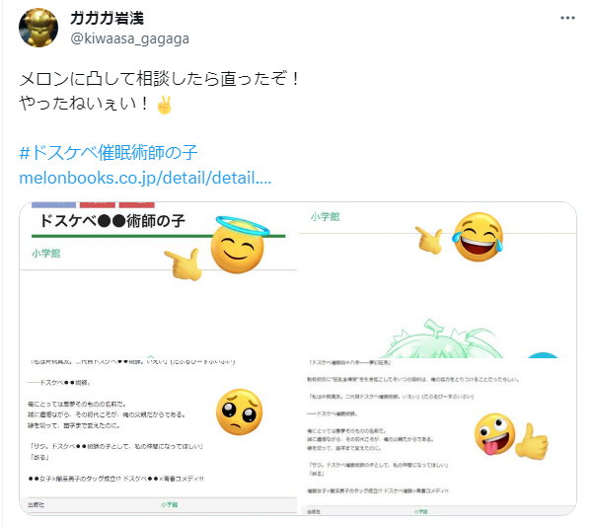
Task: Click the top-right 小学館 publisher label
Action: [x=326, y=217]
